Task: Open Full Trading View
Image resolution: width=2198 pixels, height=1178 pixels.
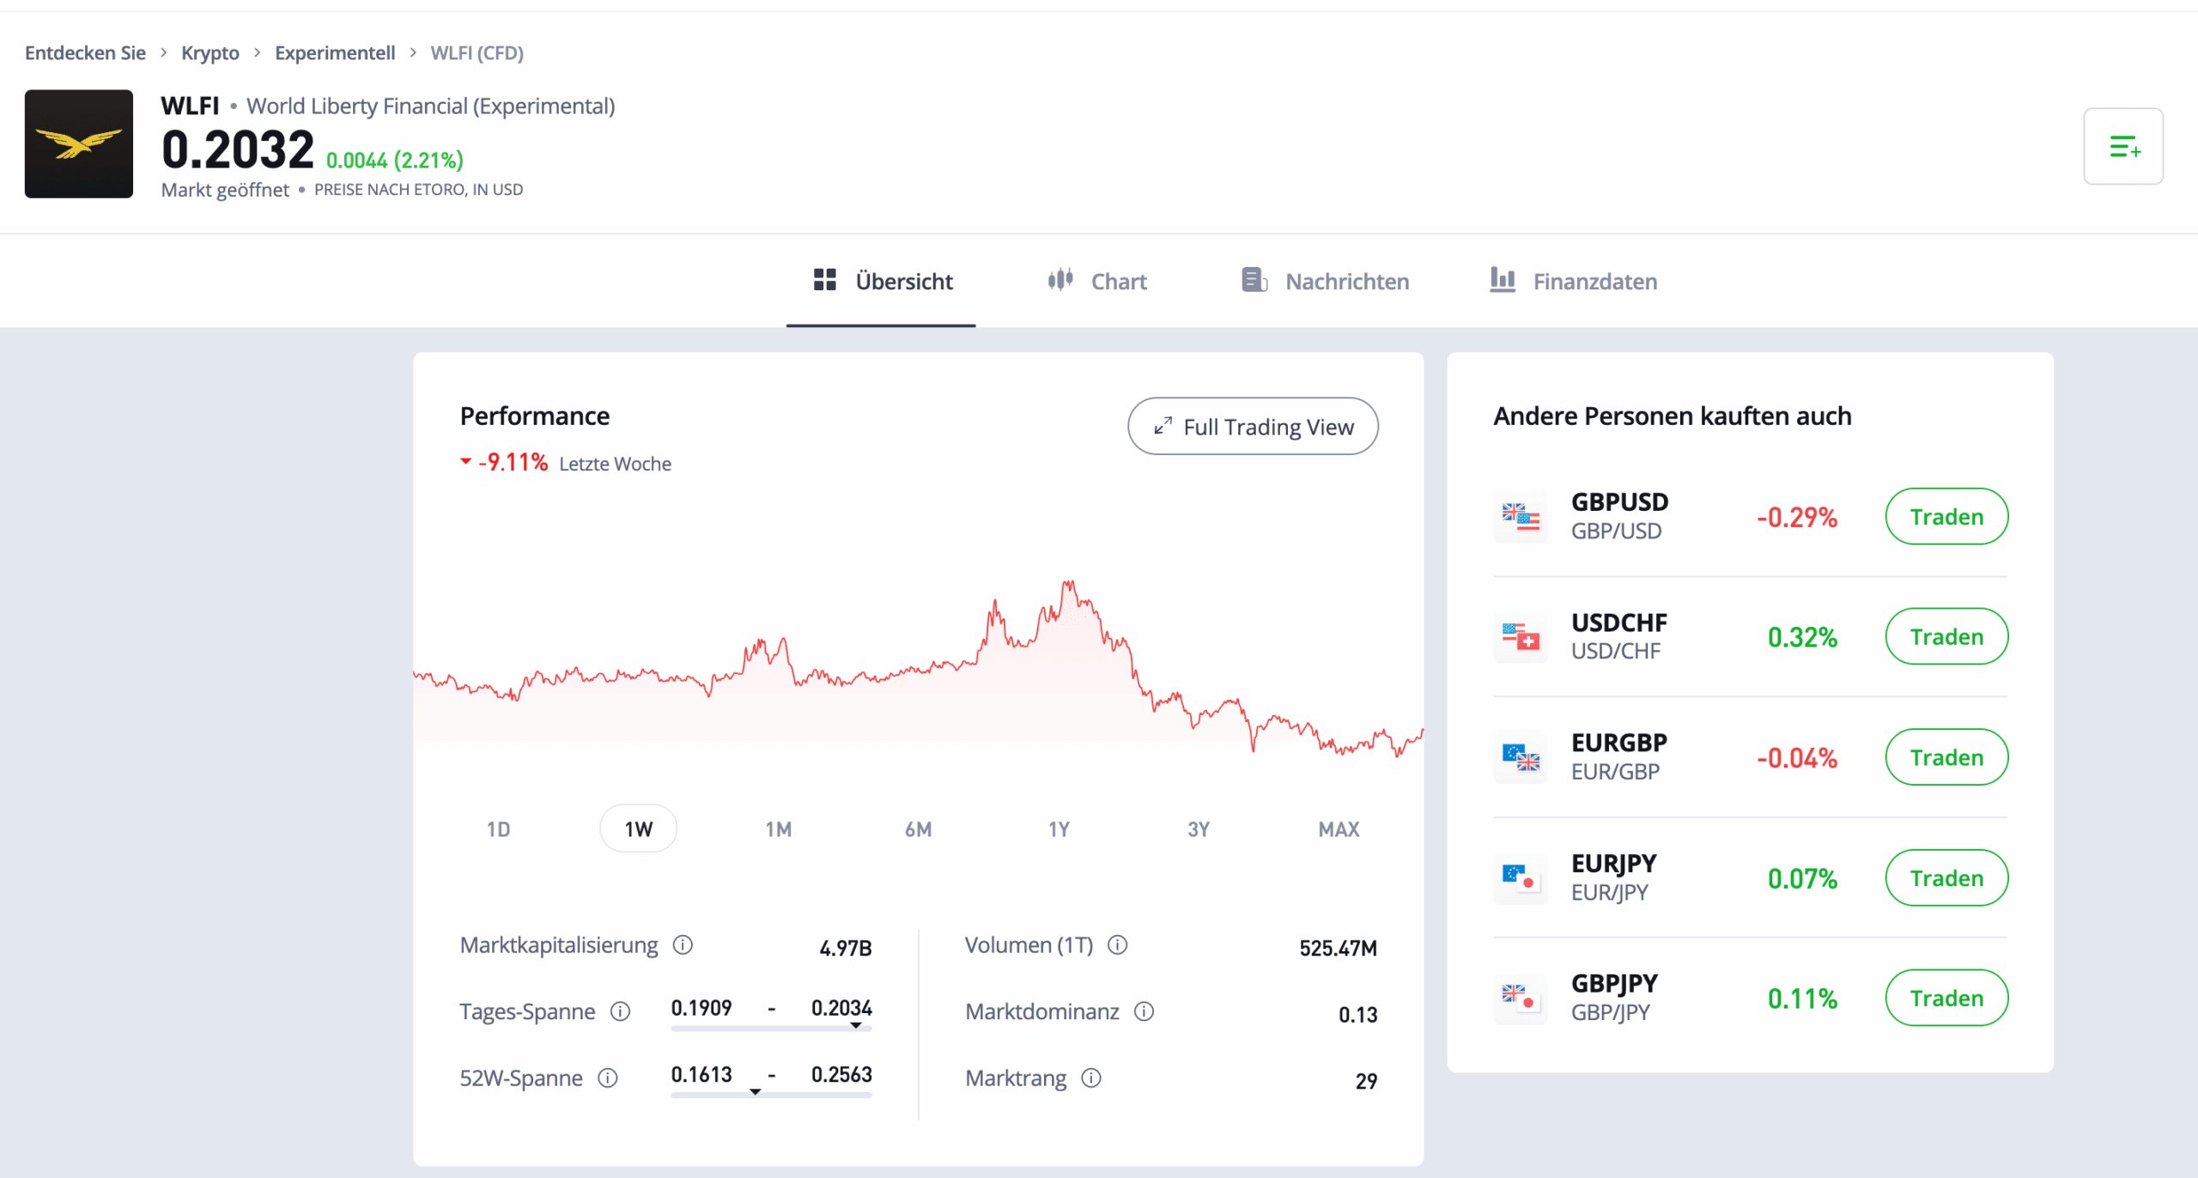Action: (x=1253, y=427)
